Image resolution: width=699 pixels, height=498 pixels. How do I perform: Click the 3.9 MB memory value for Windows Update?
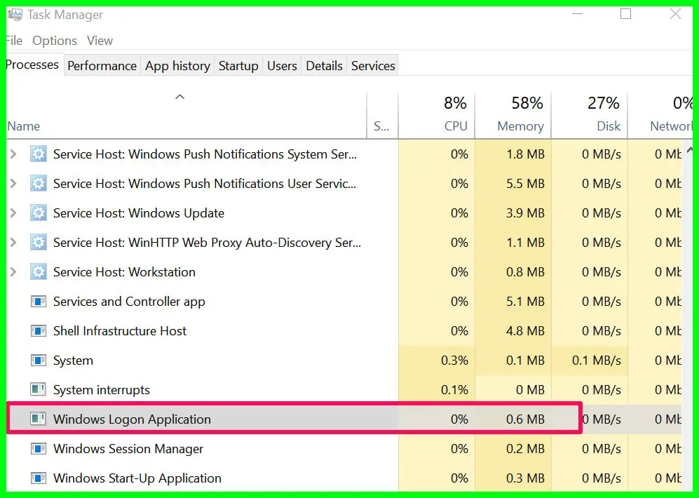[525, 213]
